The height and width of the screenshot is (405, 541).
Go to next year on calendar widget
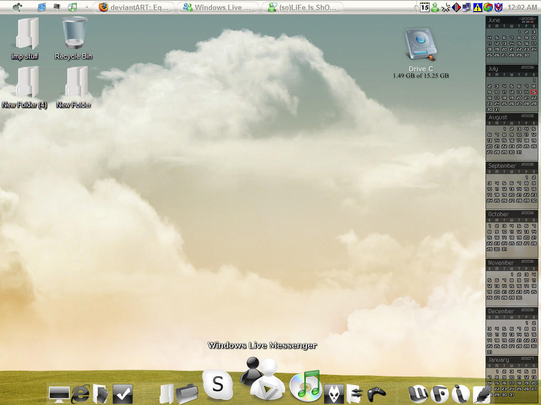pyautogui.click(x=535, y=19)
